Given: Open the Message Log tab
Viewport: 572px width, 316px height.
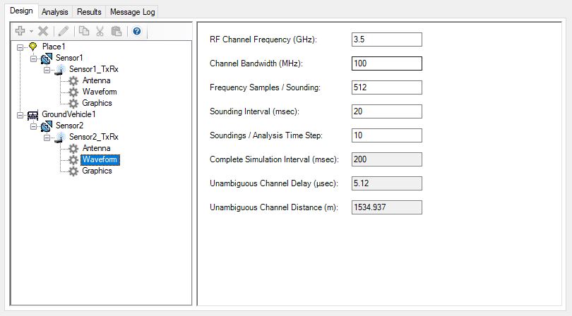Looking at the screenshot, I should click(133, 12).
